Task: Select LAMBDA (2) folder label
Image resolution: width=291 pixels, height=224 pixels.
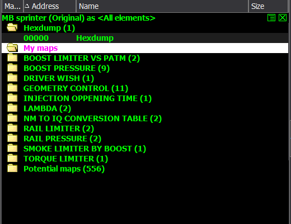Action: coord(48,108)
